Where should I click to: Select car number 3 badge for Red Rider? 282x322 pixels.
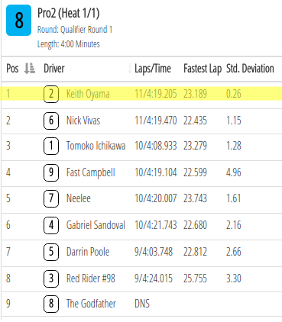(51, 279)
